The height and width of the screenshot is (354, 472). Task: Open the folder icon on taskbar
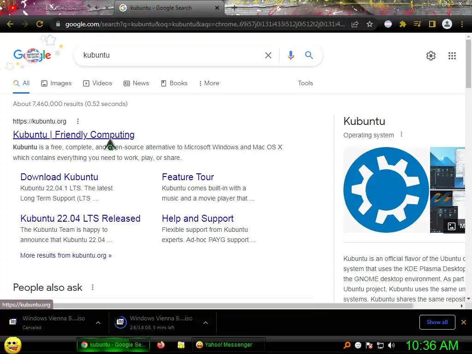point(181,345)
